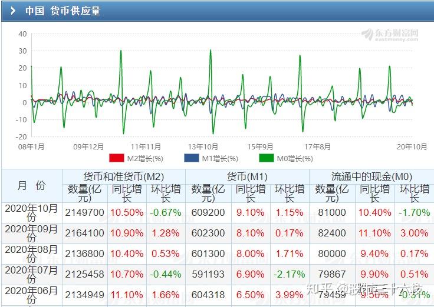The width and height of the screenshot is (434, 307).
Task: Click the M1增长(%) legend label
Action: pos(220,159)
